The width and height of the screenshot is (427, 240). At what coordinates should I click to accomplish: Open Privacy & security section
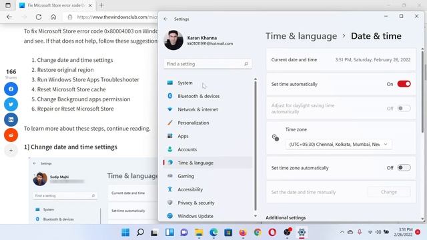click(x=207, y=203)
